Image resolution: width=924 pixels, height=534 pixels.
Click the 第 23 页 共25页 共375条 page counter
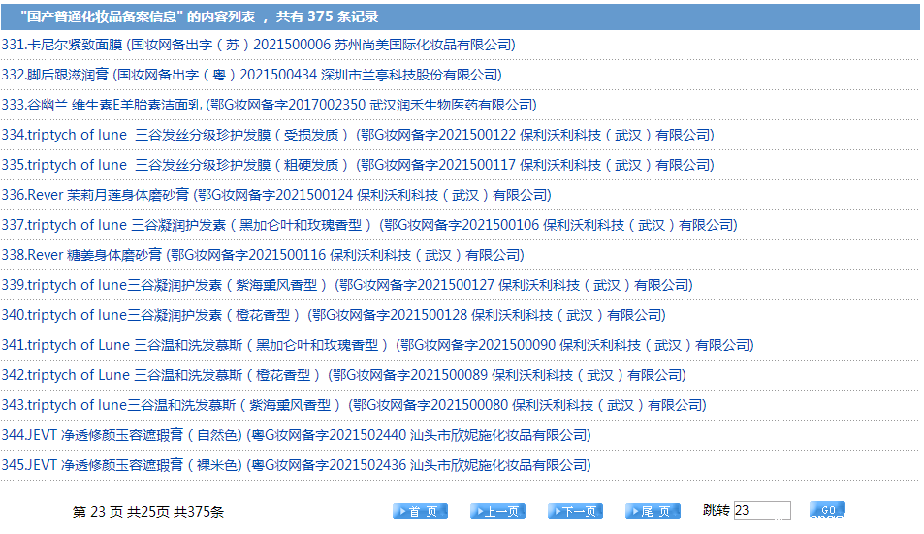tap(148, 512)
